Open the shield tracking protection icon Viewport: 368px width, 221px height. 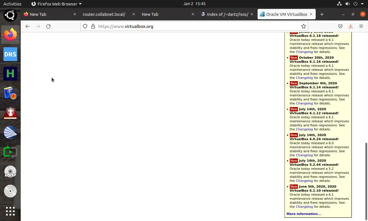[85, 26]
